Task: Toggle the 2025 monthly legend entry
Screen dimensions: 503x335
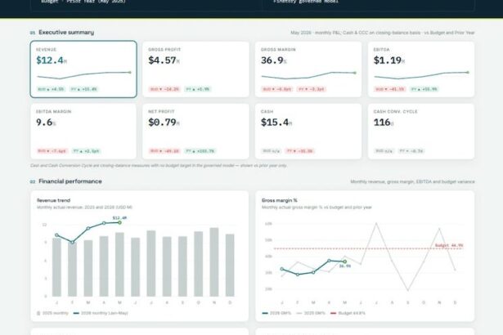Action: [52, 313]
